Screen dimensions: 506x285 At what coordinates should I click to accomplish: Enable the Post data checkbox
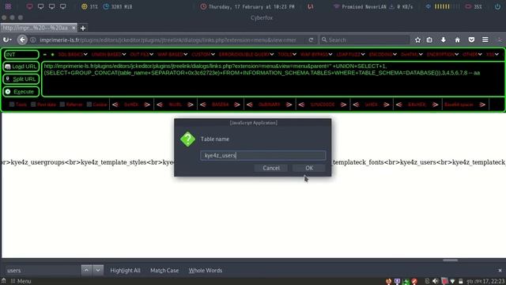33,104
